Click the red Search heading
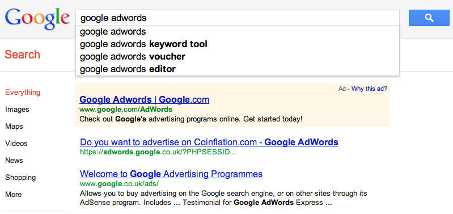 [22, 54]
